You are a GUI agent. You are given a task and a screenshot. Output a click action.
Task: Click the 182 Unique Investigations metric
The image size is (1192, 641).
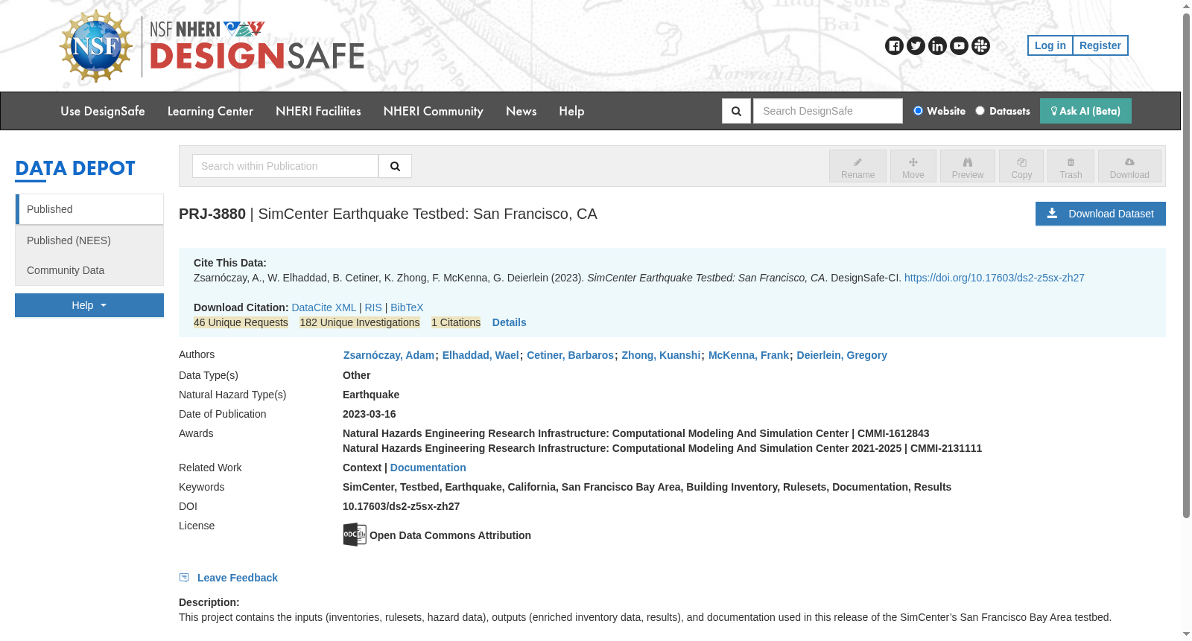tap(360, 322)
